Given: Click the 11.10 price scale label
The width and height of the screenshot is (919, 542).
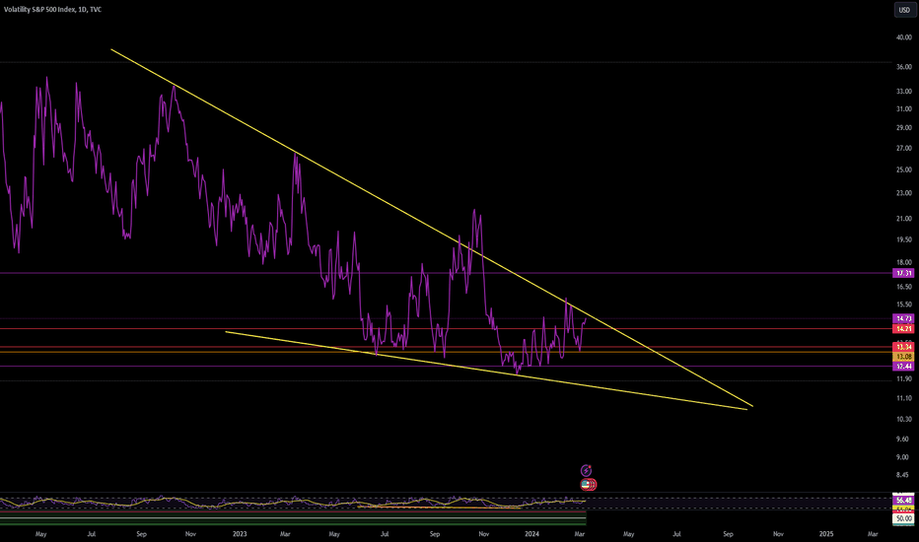Looking at the screenshot, I should pyautogui.click(x=903, y=398).
